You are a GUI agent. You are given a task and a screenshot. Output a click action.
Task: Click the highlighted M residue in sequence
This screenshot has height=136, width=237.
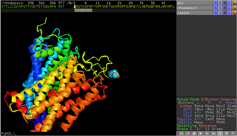[x=74, y=7]
